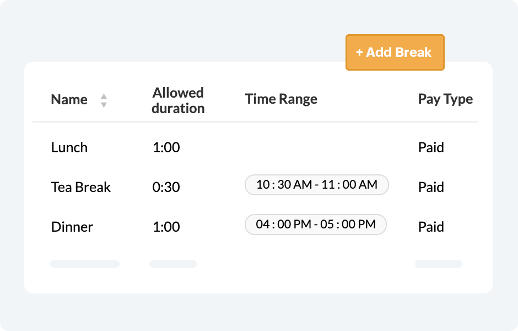Click Dinner's 1:00 allowed duration

[166, 227]
